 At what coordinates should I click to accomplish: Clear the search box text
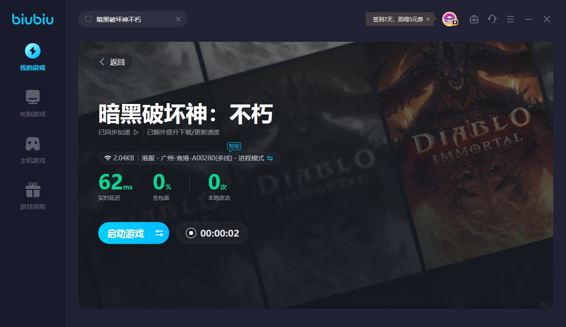click(x=178, y=19)
